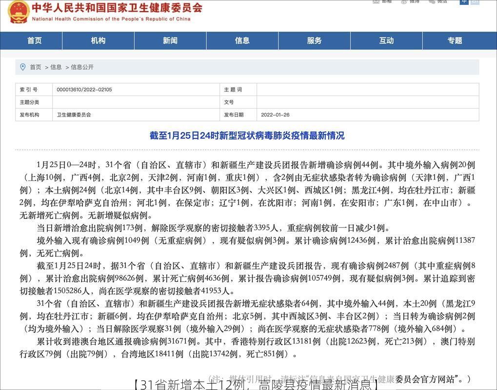
Task: Click 首页 in the breadcrumb trail
Action: pyautogui.click(x=35, y=67)
